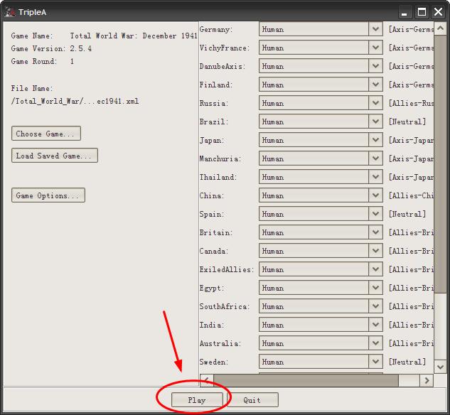
Task: Click vertical scrollbar up arrow
Action: (x=440, y=28)
